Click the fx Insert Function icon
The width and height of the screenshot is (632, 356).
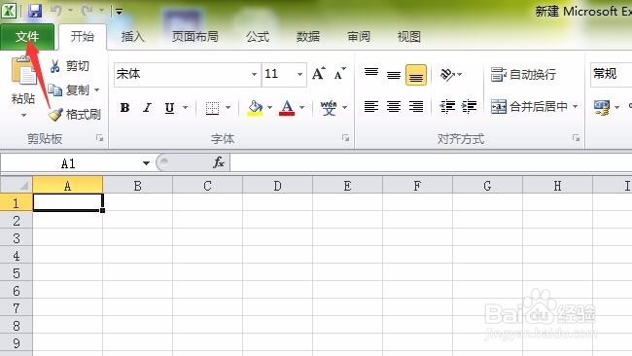click(219, 162)
